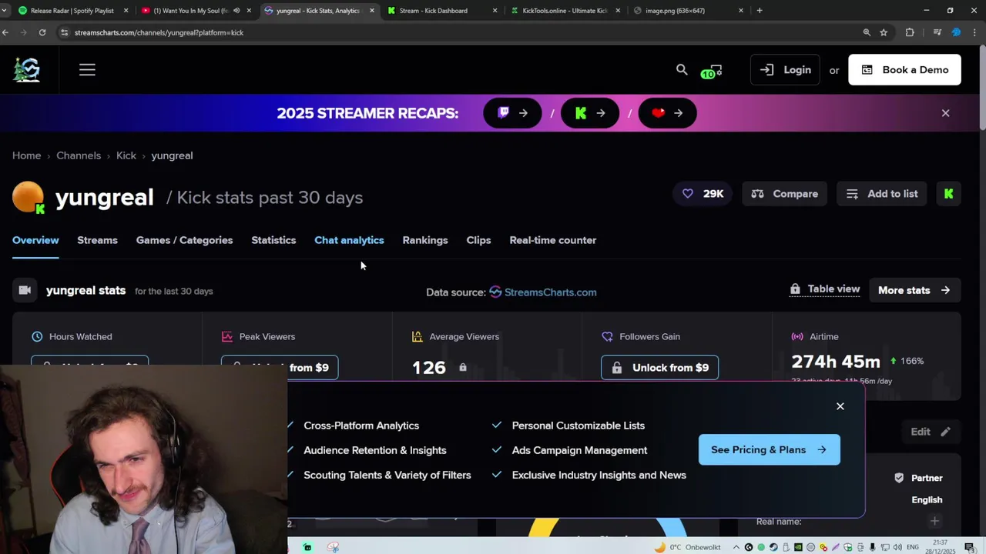Click Unlock from $9 under Peak Viewers
The width and height of the screenshot is (986, 554).
pyautogui.click(x=280, y=368)
